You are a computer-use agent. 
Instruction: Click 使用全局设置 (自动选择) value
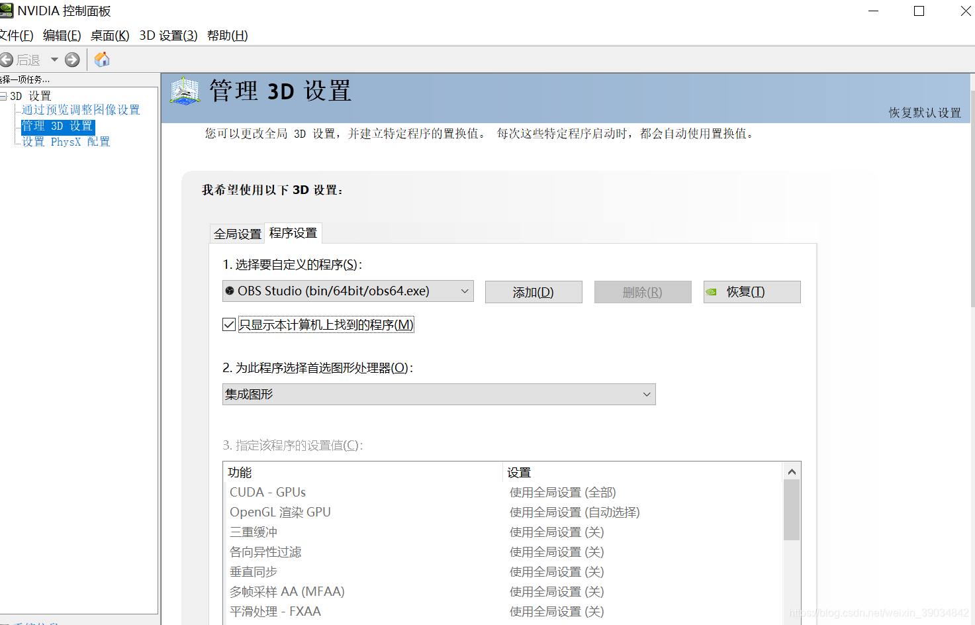click(575, 512)
